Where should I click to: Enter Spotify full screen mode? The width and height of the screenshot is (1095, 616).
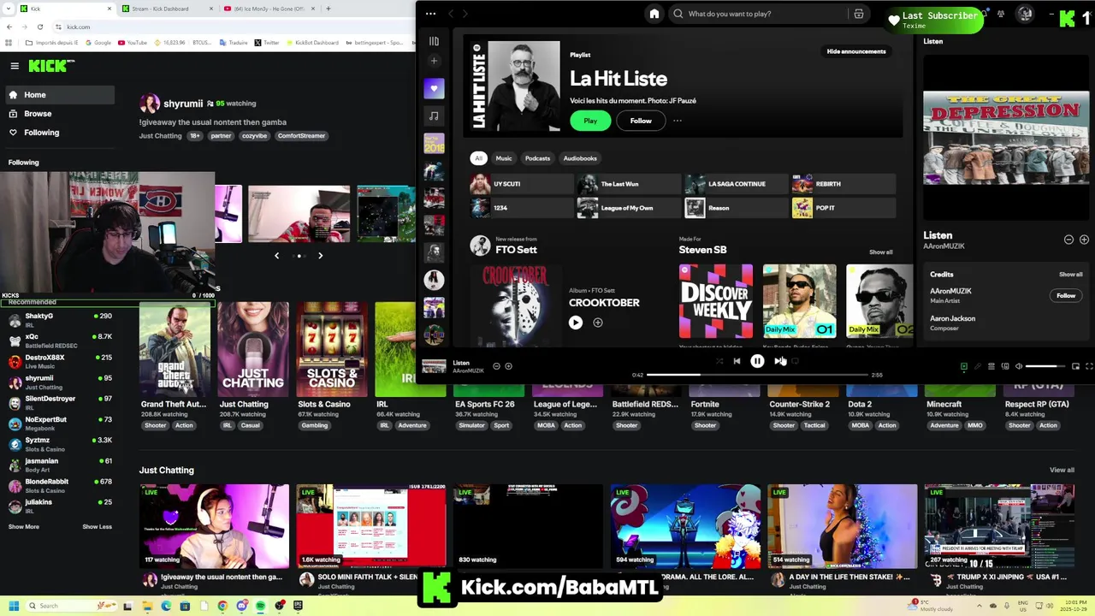point(1089,366)
